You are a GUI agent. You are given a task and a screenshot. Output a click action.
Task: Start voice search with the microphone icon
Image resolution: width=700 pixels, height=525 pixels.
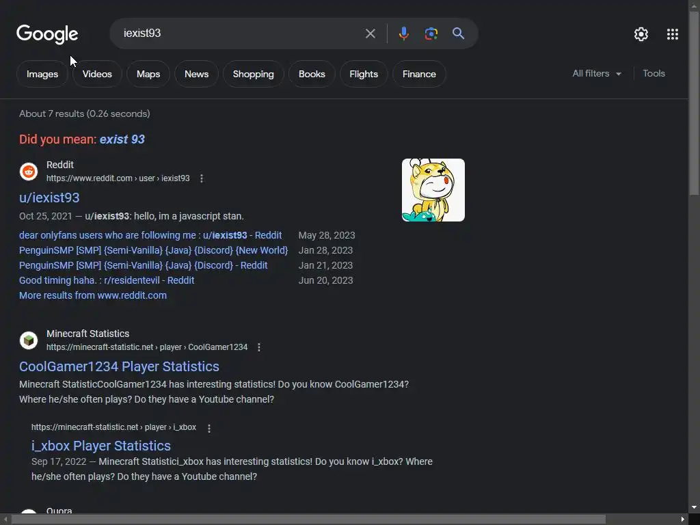(403, 33)
